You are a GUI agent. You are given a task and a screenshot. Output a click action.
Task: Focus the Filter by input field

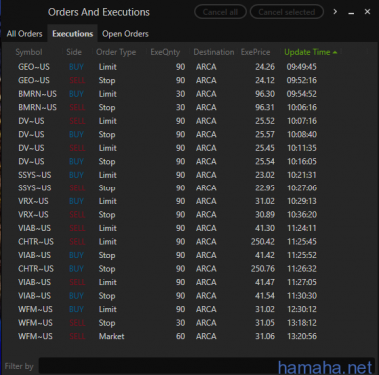click(206, 366)
